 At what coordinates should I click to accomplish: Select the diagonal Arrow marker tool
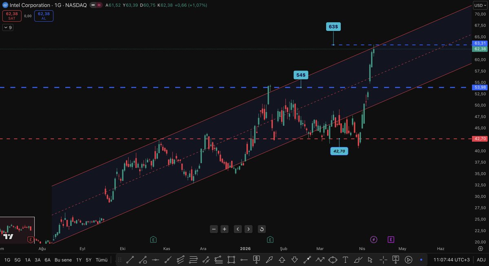[x=269, y=259]
